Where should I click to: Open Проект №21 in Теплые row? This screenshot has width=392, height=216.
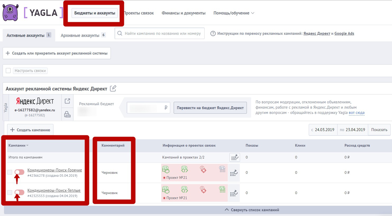[177, 198]
